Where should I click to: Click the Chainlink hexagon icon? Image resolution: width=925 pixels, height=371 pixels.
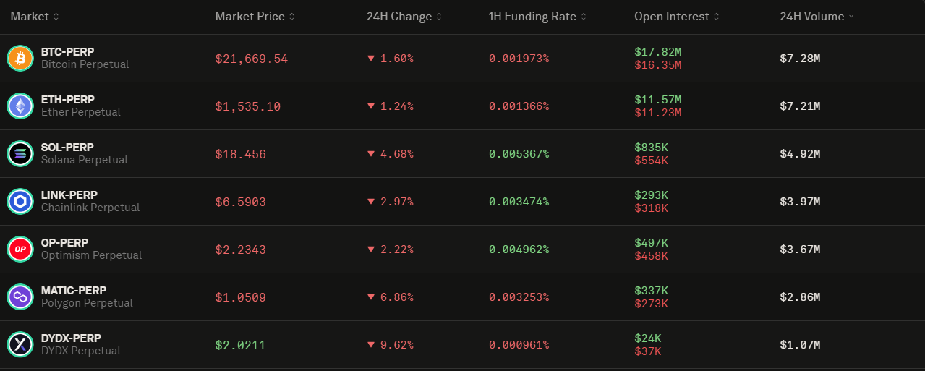pyautogui.click(x=20, y=201)
